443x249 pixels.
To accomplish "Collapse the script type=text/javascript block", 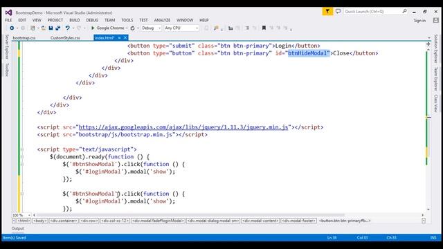I will click(x=22, y=149).
